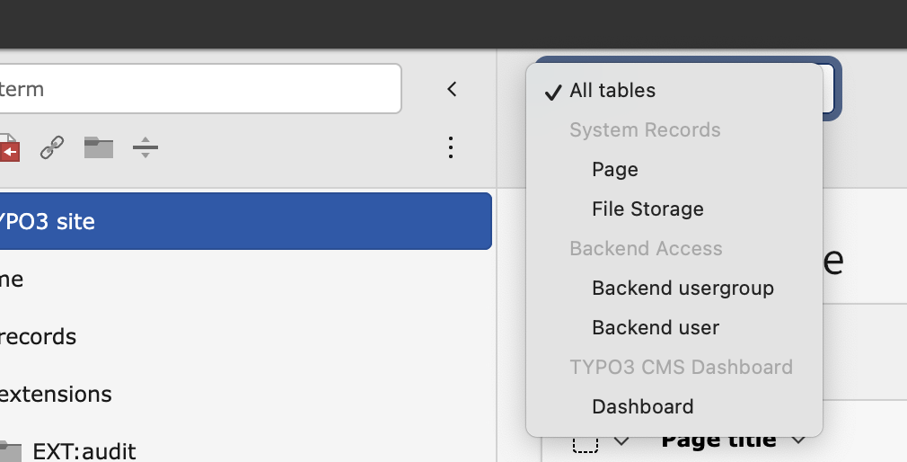Open the extensions page in the tree

click(56, 394)
